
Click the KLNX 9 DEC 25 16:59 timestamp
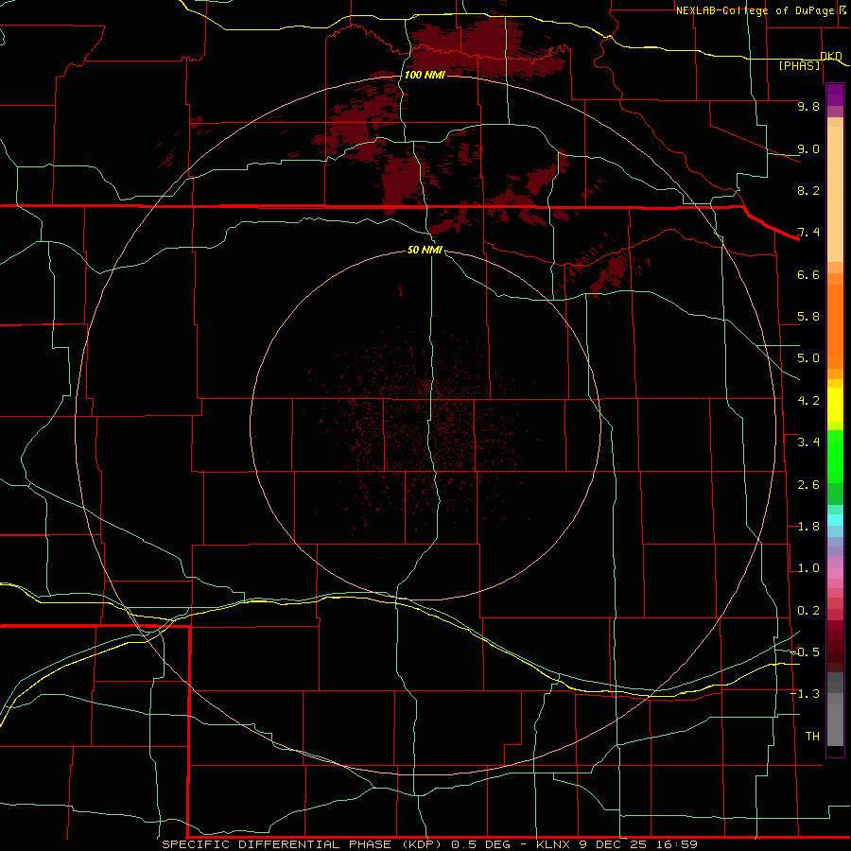(x=617, y=844)
